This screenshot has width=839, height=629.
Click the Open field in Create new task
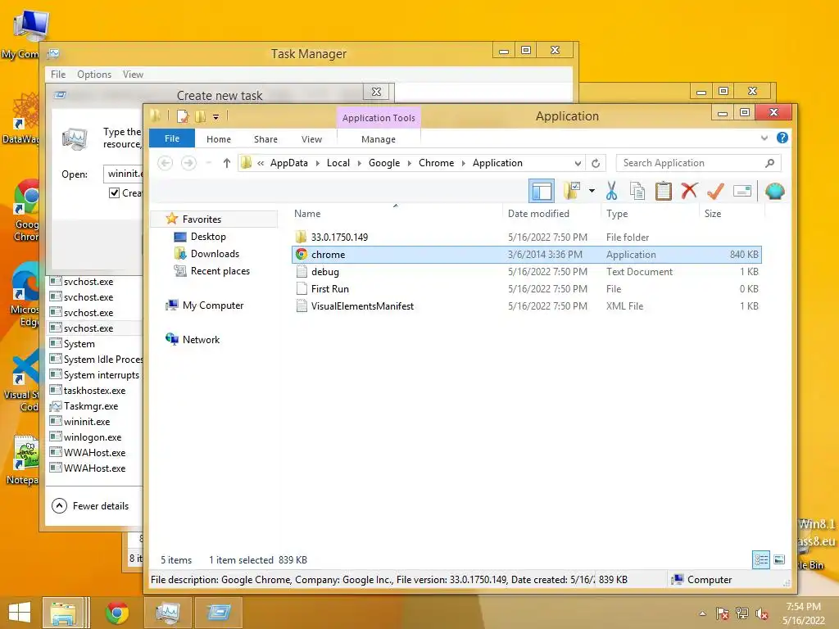pyautogui.click(x=125, y=174)
